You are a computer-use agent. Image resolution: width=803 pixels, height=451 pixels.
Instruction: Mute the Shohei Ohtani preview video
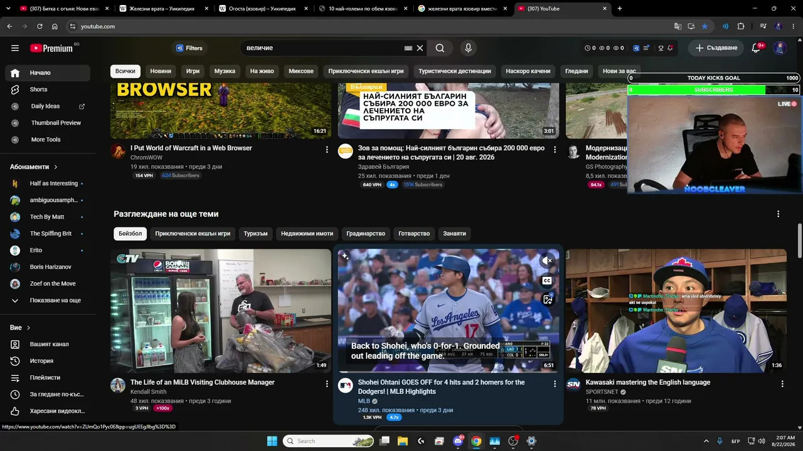pyautogui.click(x=547, y=261)
